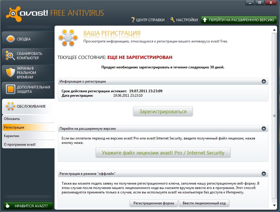Click ЕЩЕ НЕ ЗАРЕГИСТРИРОВАН status text
The width and height of the screenshot is (280, 212).
tap(140, 57)
